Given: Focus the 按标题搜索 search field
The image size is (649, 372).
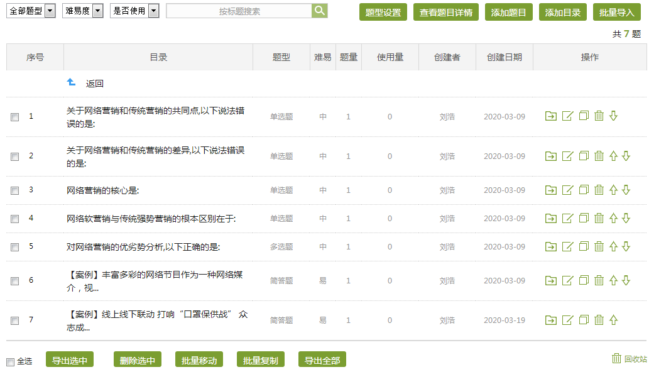Looking at the screenshot, I should click(x=239, y=11).
